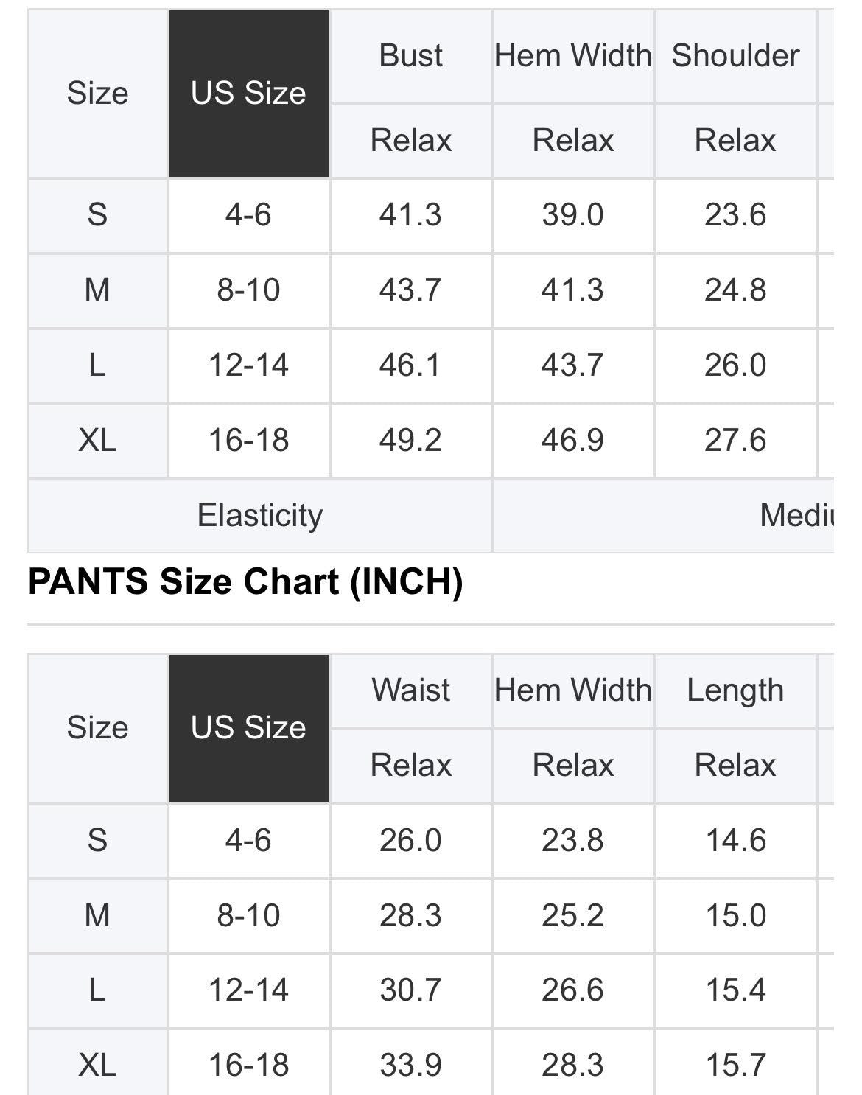The image size is (862, 1095).
Task: Click the XL length value 15.7
Action: click(x=735, y=1065)
